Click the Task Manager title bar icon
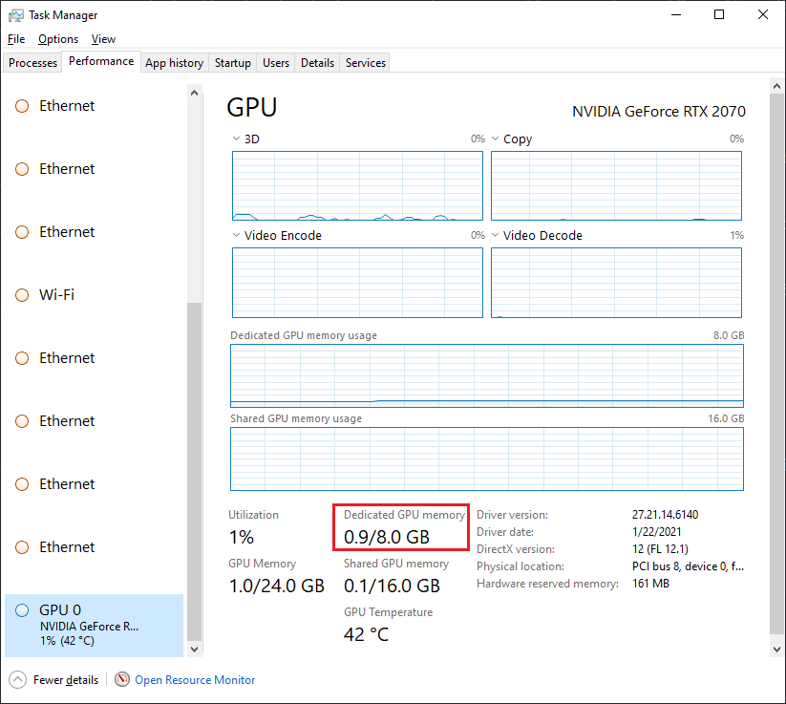Image resolution: width=786 pixels, height=704 pixels. point(16,15)
